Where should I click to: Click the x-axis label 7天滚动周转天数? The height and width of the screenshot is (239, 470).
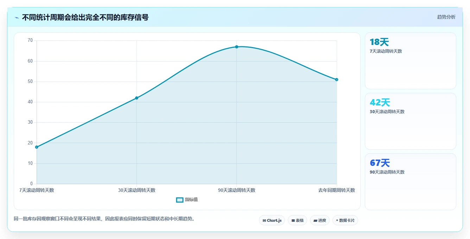pyautogui.click(x=37, y=190)
